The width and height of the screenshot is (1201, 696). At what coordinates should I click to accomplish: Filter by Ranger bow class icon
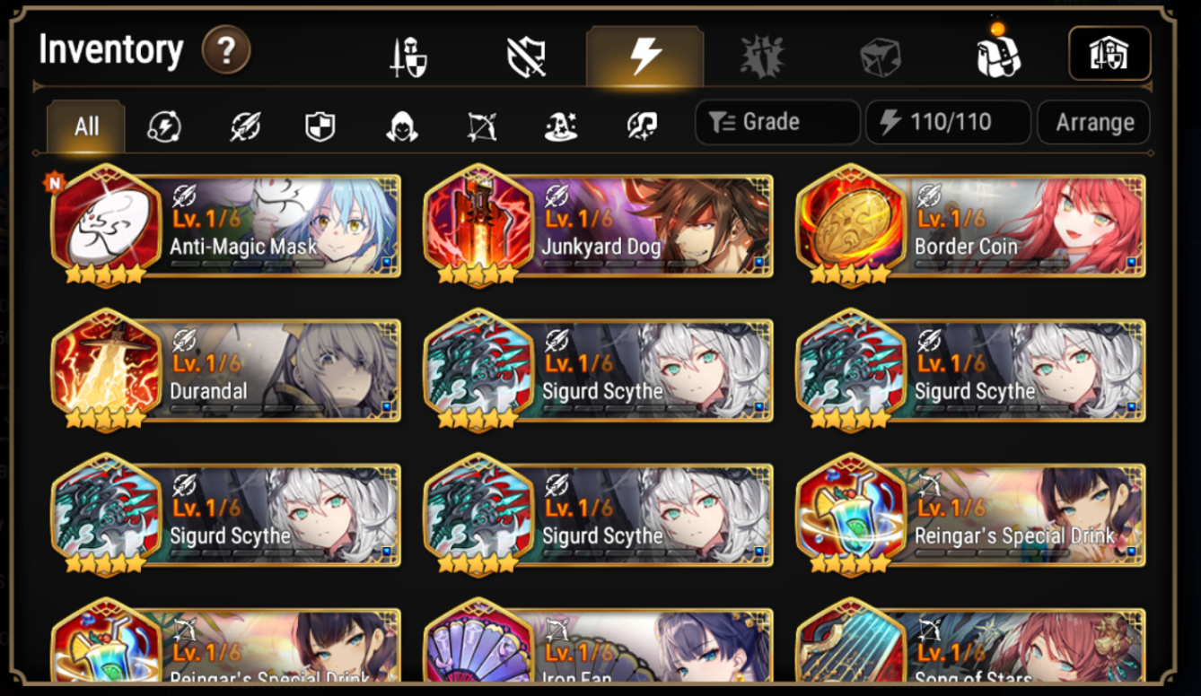(x=482, y=126)
